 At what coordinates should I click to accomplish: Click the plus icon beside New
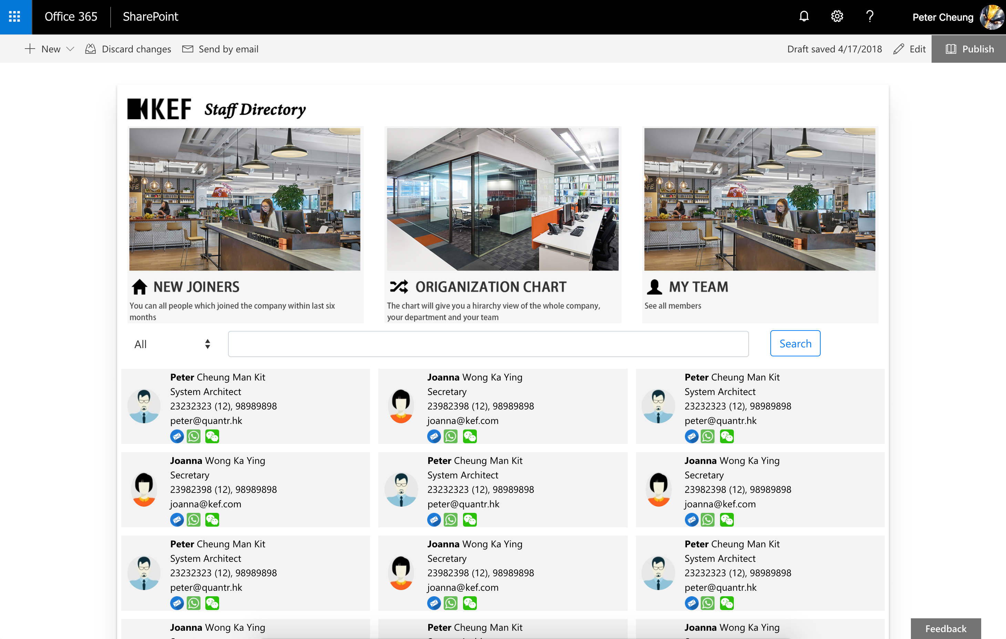[x=30, y=49]
